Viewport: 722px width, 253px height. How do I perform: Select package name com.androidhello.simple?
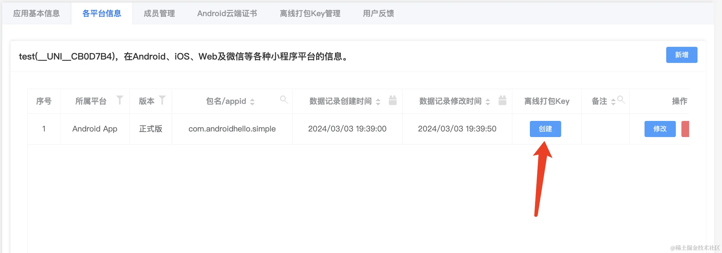pos(232,129)
